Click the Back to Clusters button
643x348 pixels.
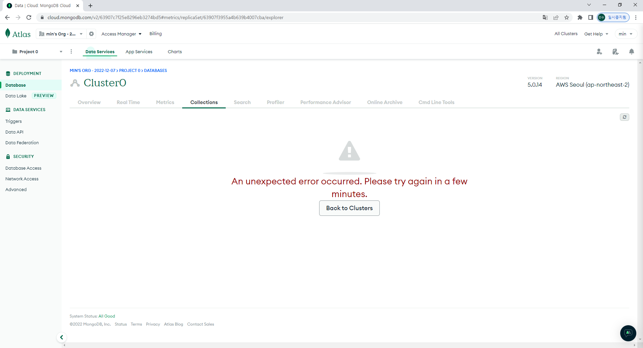(349, 208)
